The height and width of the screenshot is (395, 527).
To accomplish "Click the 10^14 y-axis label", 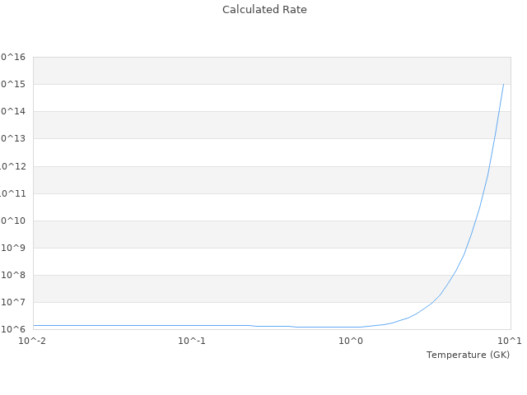I will coord(13,111).
